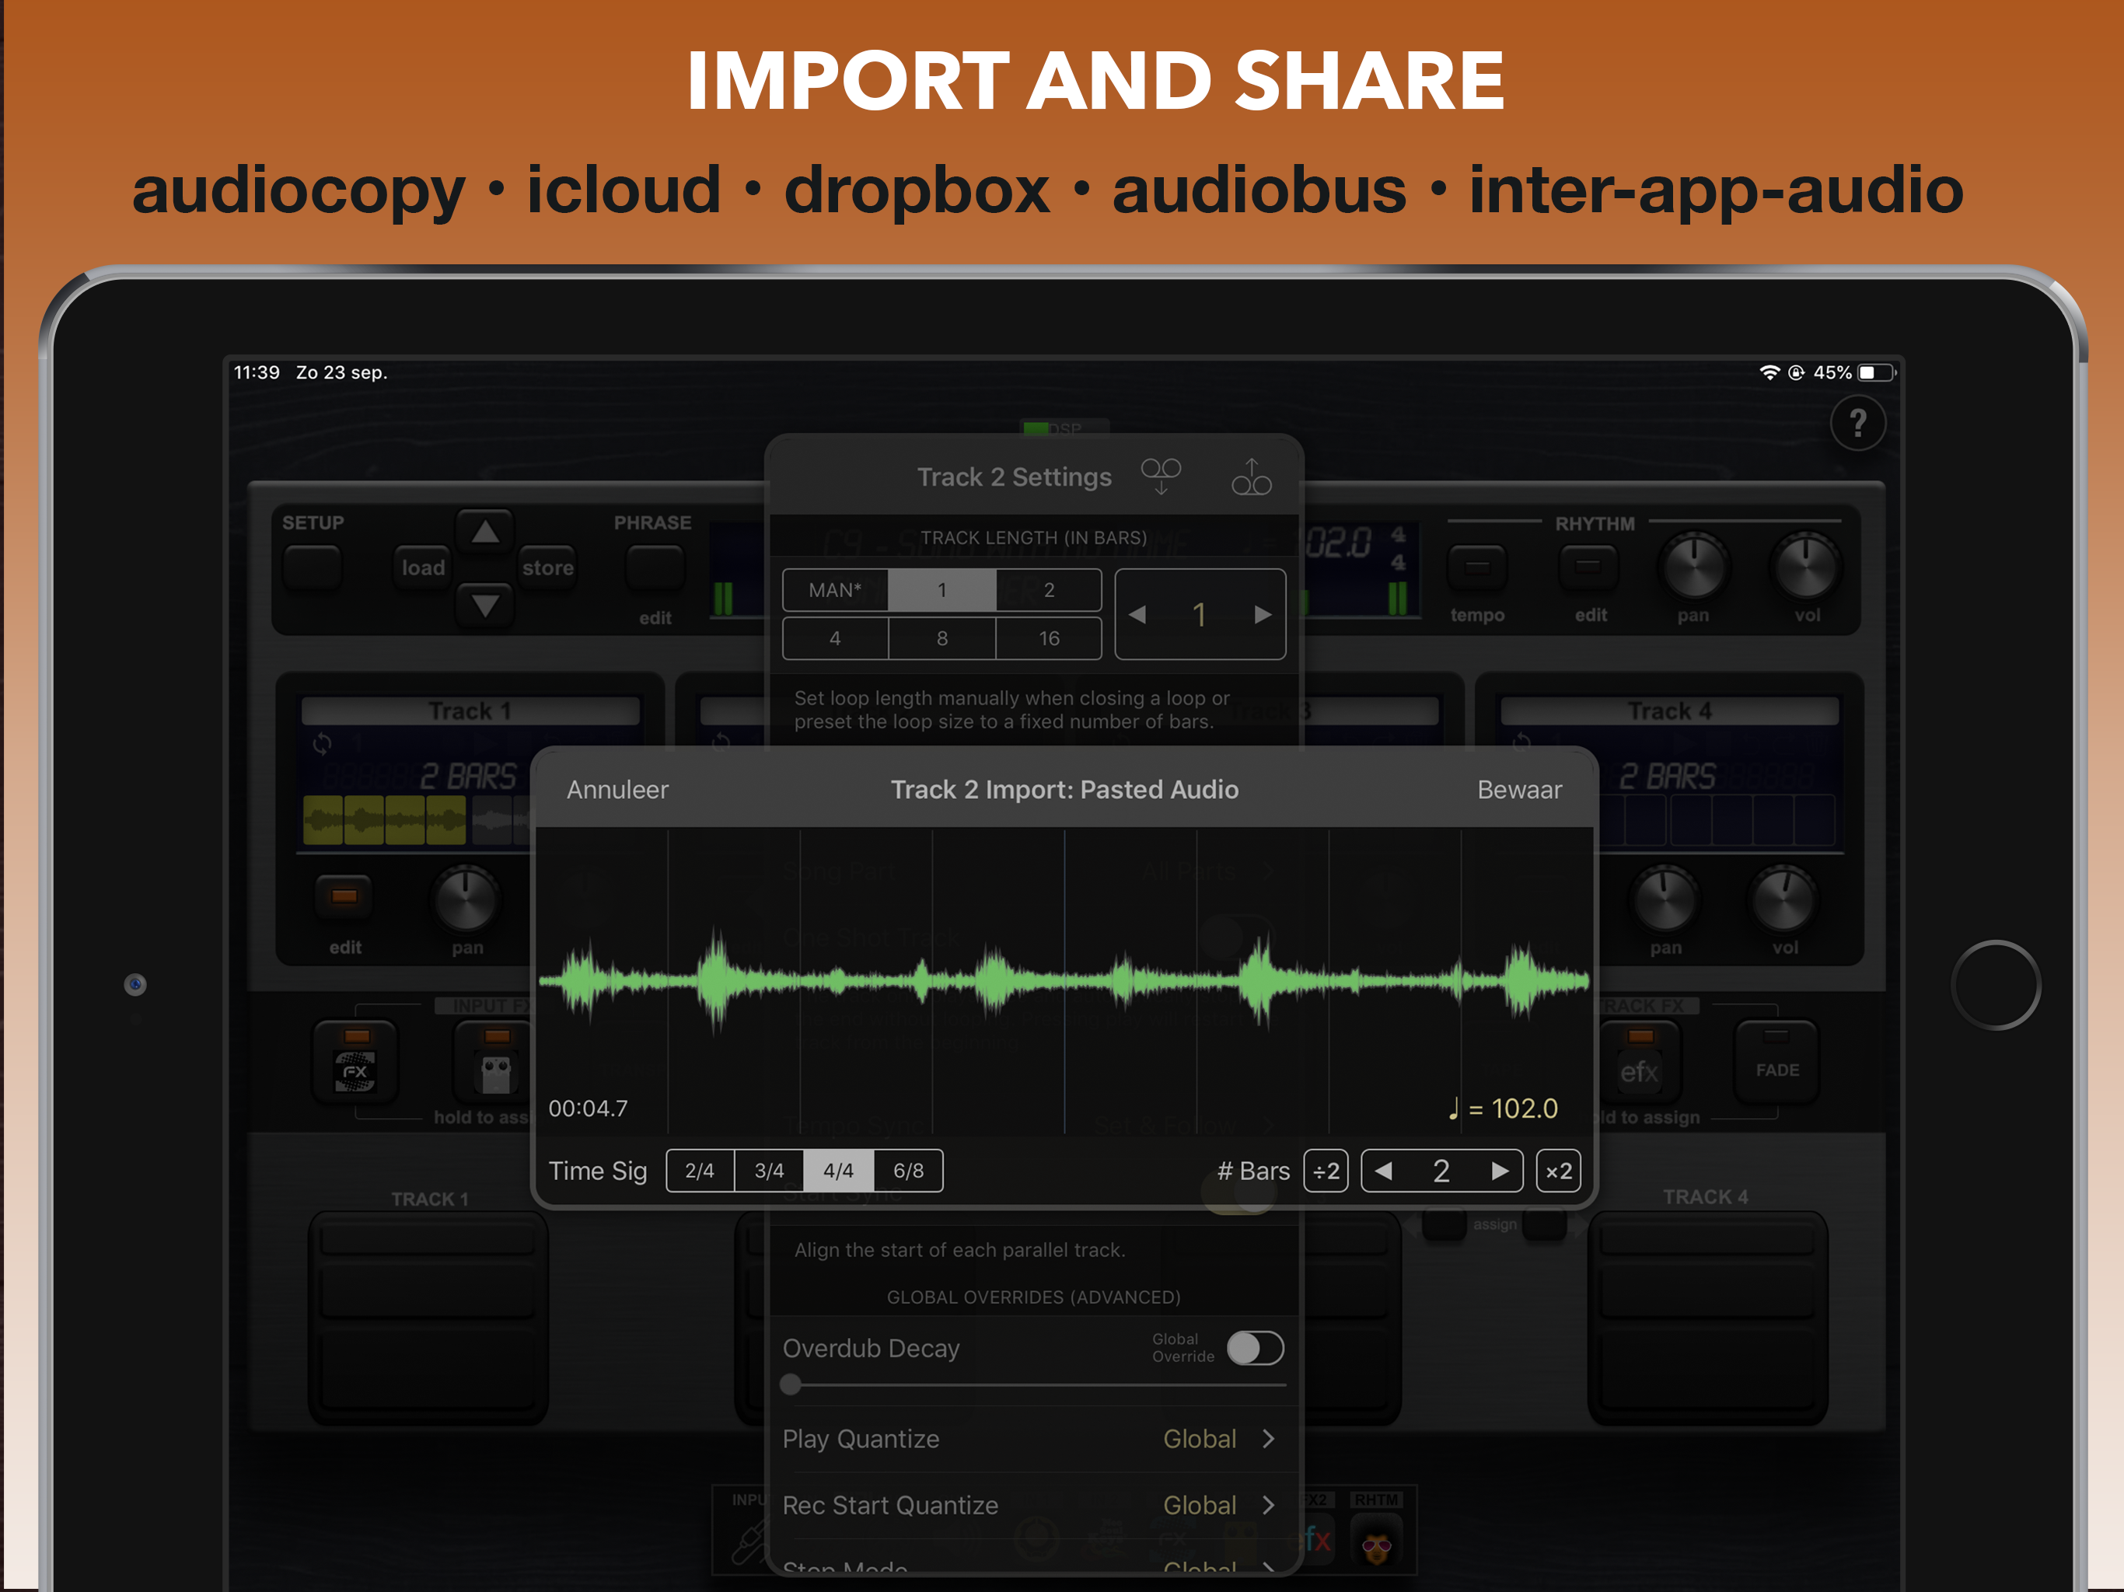
Task: Tap Annuleer to cancel import
Action: click(617, 789)
